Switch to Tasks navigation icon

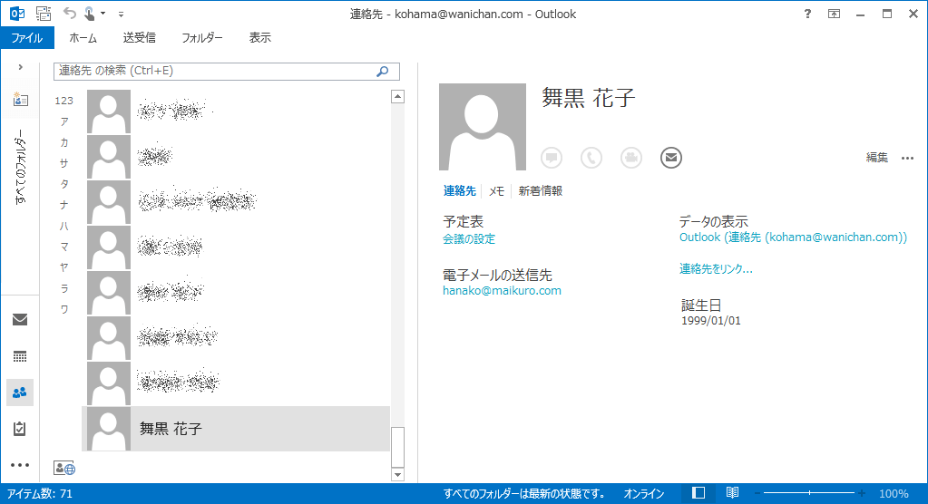(20, 428)
